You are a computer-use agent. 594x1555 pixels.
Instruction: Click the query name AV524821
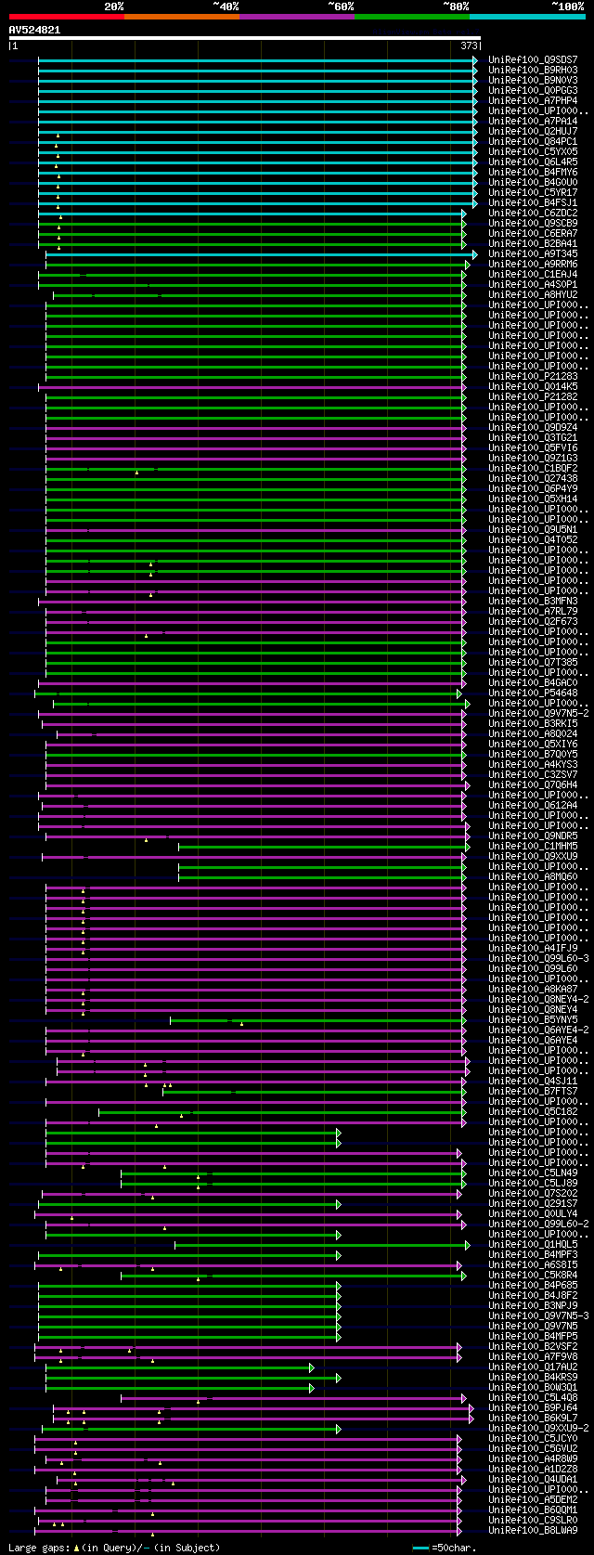pos(35,30)
